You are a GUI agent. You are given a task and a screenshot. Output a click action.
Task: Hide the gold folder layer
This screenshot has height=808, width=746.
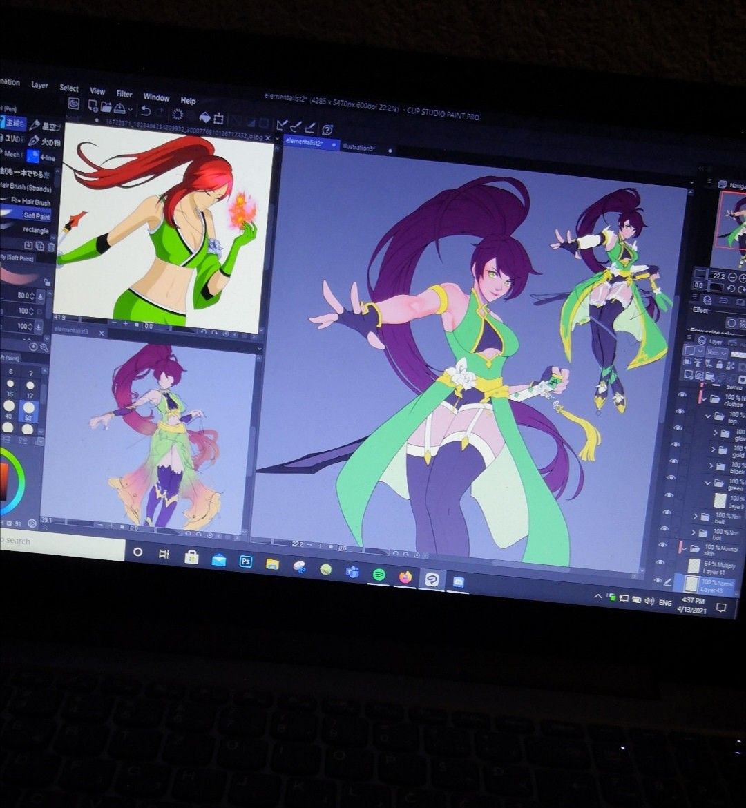click(x=675, y=444)
